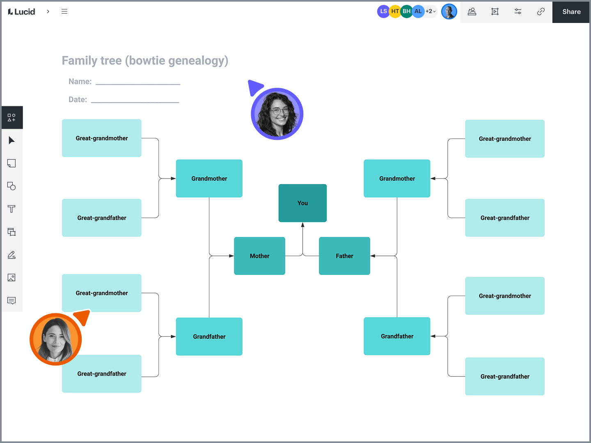
Task: Select the left-side Grandfather box
Action: point(209,337)
